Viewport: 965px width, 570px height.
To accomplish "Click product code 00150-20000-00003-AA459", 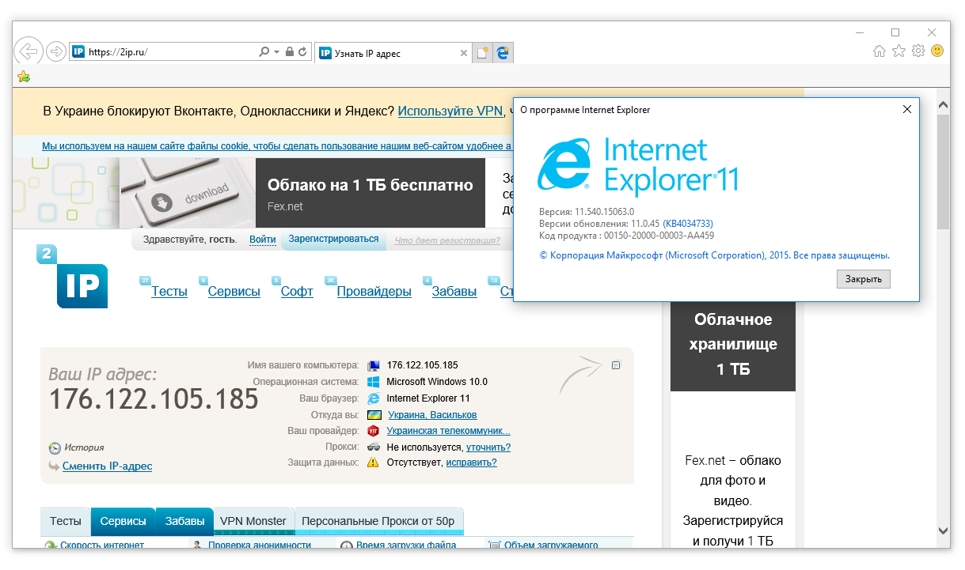I will [659, 236].
